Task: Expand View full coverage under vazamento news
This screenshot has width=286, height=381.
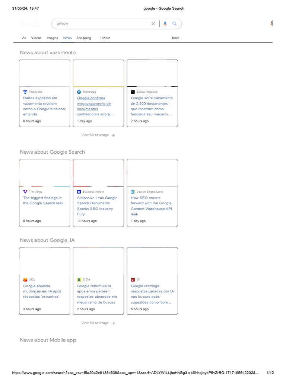Action: point(98,135)
